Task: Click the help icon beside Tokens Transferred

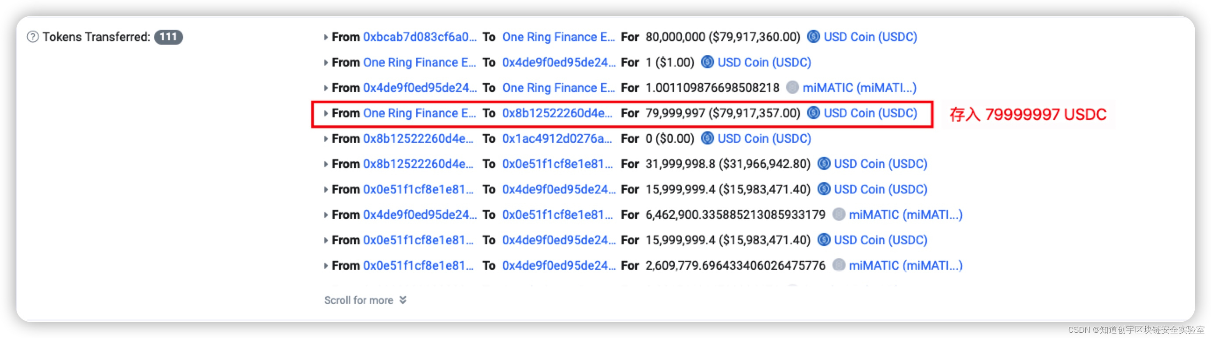Action: (x=32, y=37)
